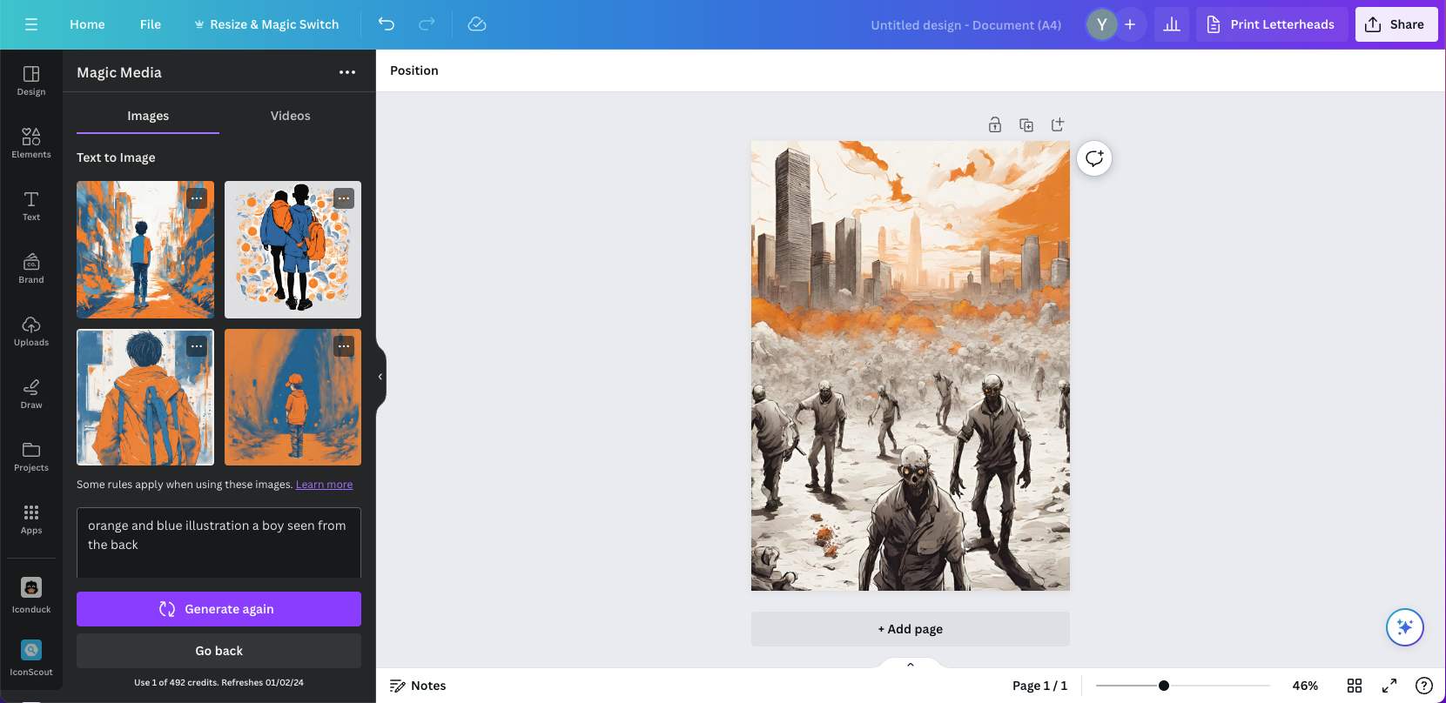
Task: Open the Draw sidebar panel
Action: coord(31,393)
